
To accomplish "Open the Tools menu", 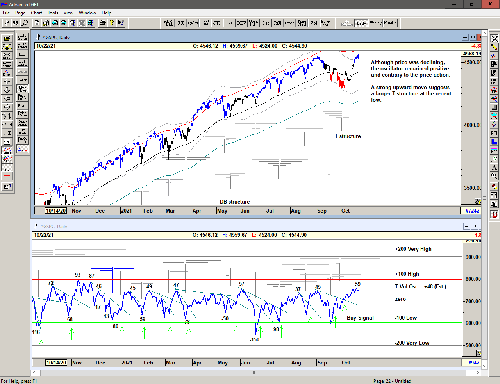I will point(53,13).
